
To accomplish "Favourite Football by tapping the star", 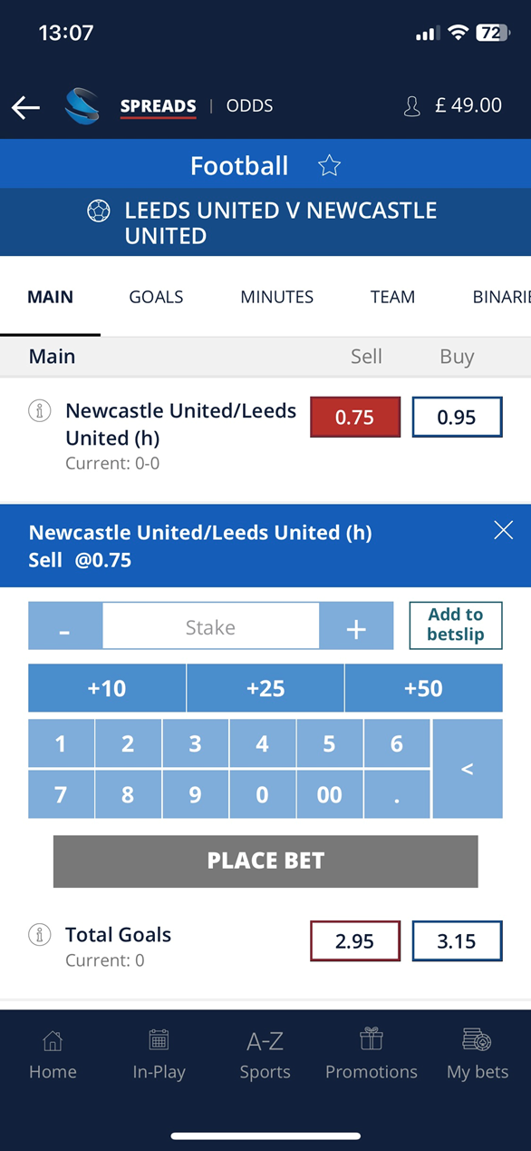I will coord(329,165).
